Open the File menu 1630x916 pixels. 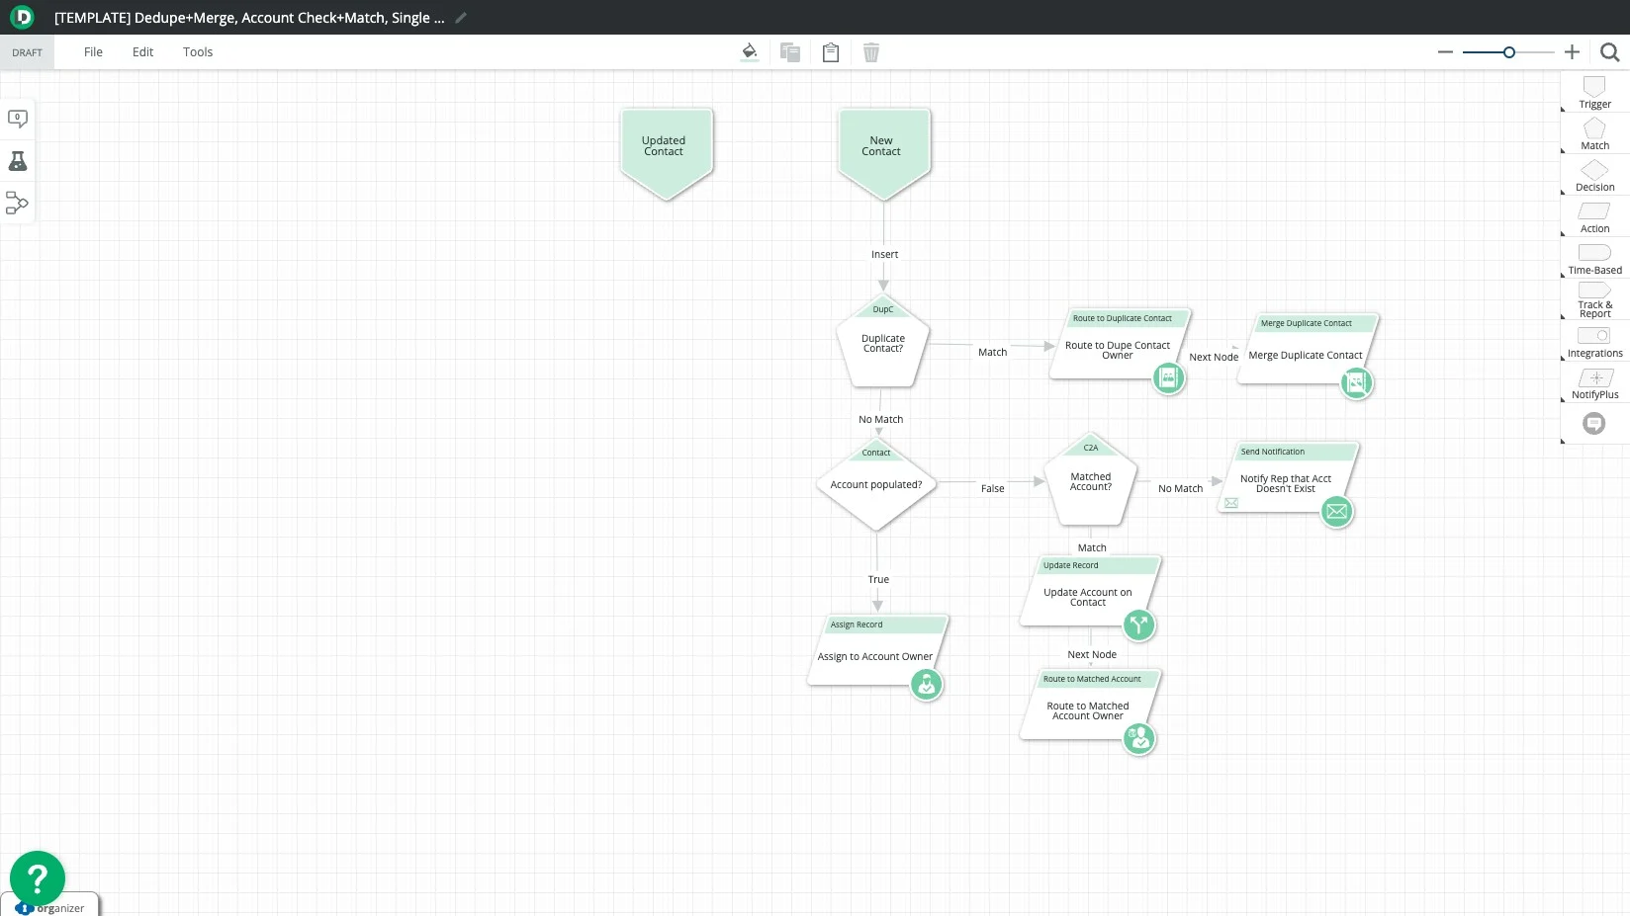(93, 52)
